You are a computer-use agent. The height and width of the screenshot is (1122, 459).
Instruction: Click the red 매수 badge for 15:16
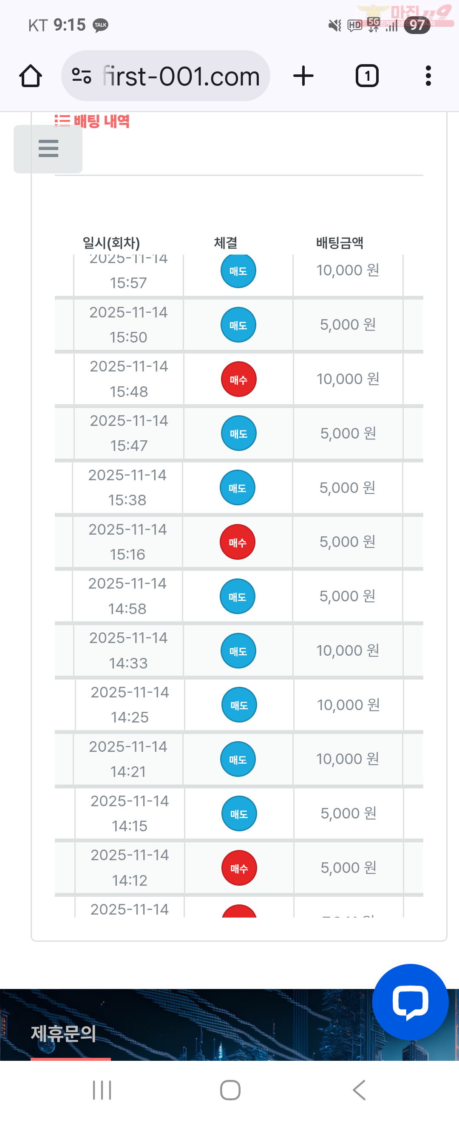point(237,542)
